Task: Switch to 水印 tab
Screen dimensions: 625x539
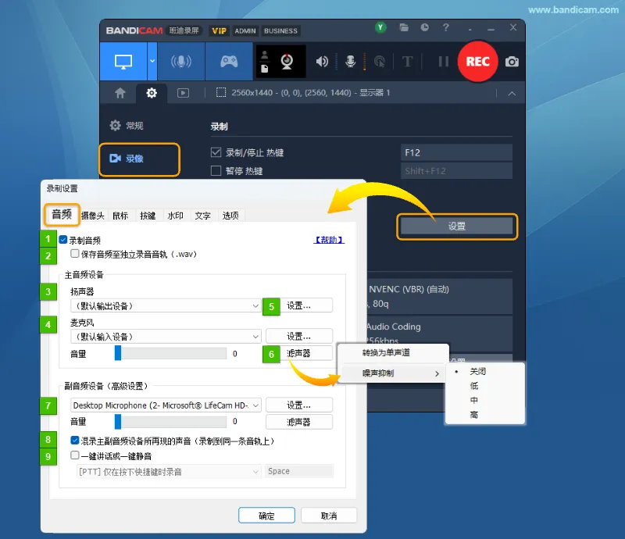Action: point(175,216)
